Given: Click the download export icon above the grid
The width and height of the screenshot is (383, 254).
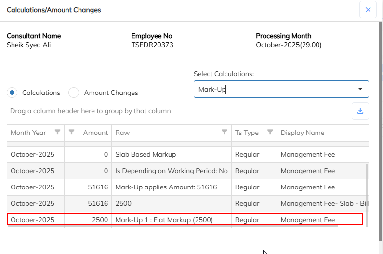Looking at the screenshot, I should tap(360, 111).
